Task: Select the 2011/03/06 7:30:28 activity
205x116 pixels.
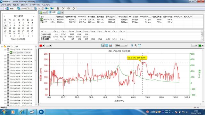Action: point(21,52)
